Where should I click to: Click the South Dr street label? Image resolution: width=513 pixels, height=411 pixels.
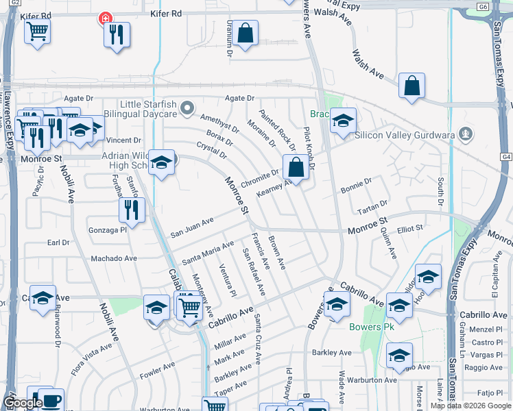pos(441,191)
